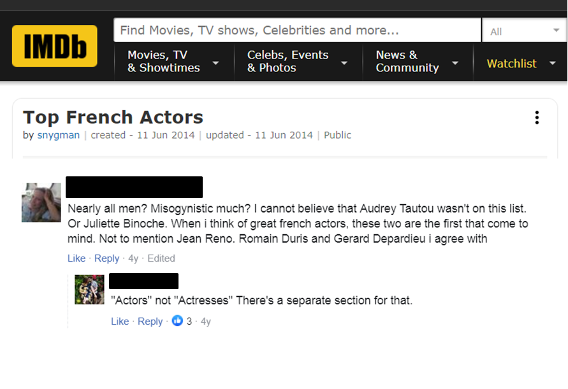Like the comment about Audrey Tautou
Image resolution: width=568 pixels, height=389 pixels.
click(x=76, y=258)
